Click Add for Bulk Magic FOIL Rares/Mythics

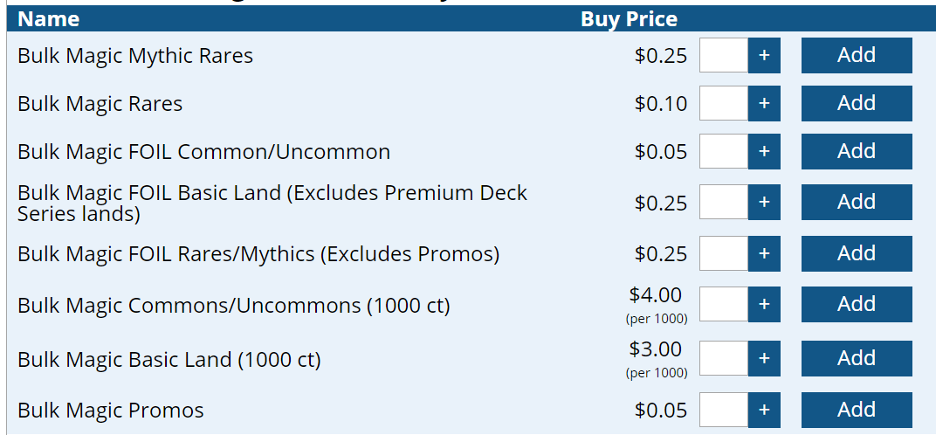tap(856, 253)
